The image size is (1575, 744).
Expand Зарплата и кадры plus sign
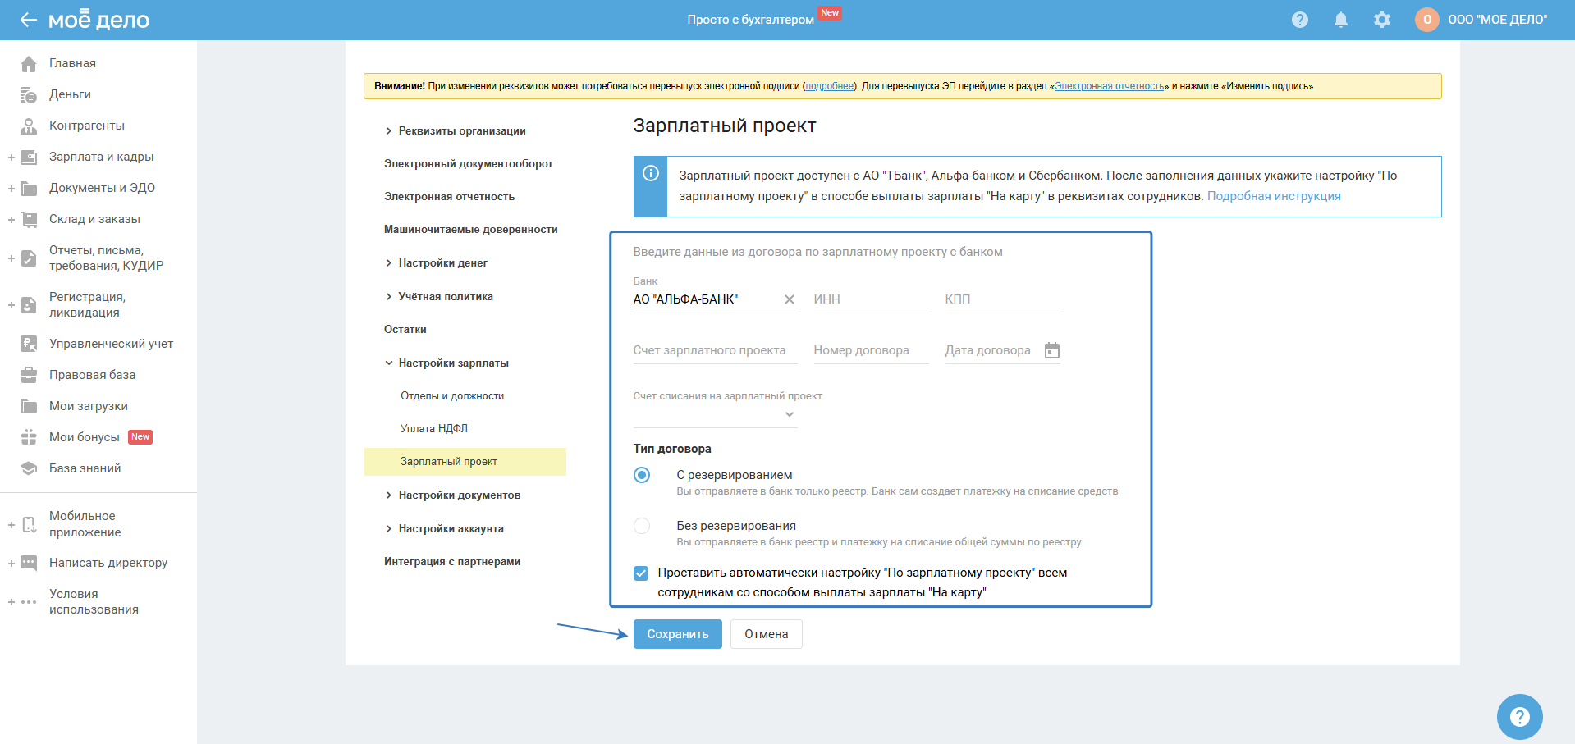tap(11, 157)
